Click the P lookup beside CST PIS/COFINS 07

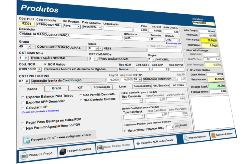pos(27,81)
